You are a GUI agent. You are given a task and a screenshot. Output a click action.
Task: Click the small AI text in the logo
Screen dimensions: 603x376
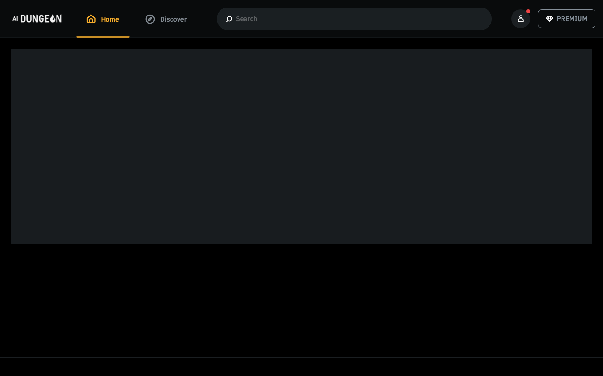15,19
